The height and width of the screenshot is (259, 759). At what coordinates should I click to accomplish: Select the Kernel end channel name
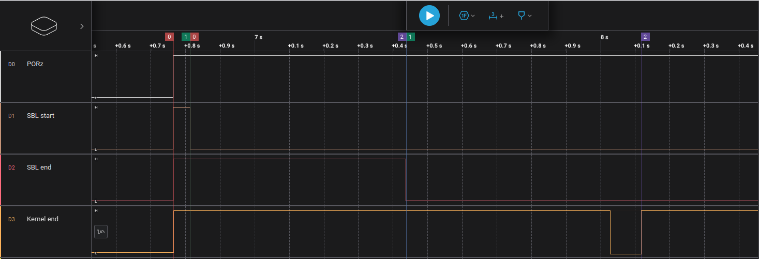coord(42,219)
